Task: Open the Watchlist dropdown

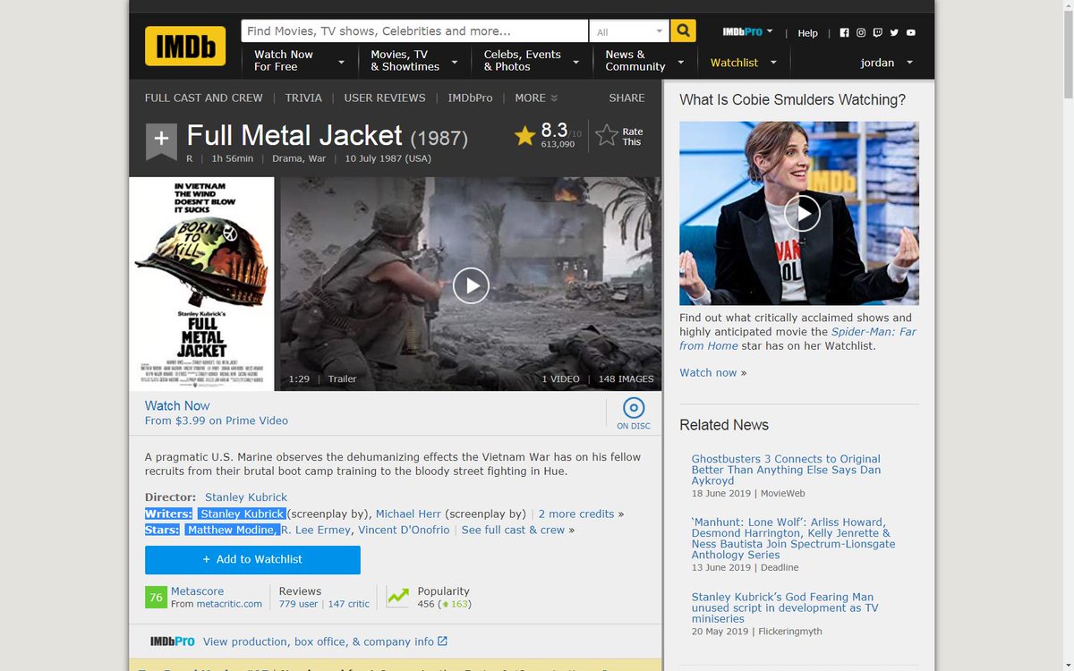Action: click(x=744, y=63)
